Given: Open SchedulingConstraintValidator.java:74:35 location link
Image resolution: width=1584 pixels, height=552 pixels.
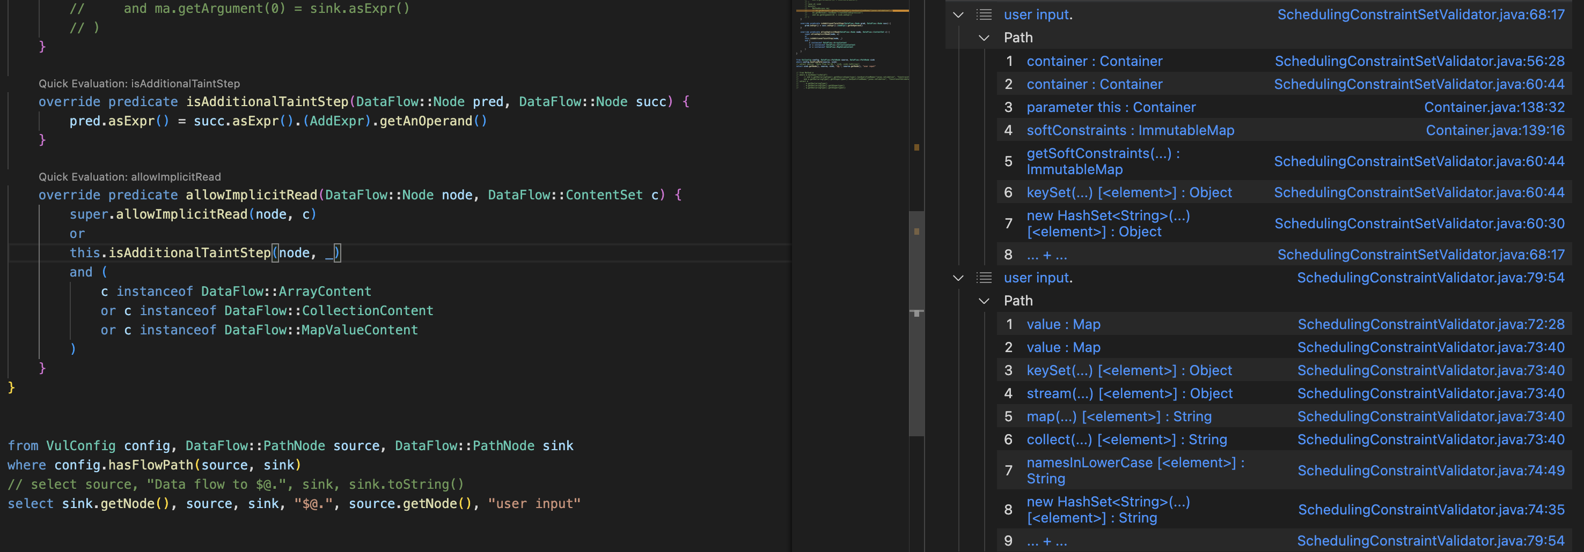Looking at the screenshot, I should click(x=1431, y=510).
